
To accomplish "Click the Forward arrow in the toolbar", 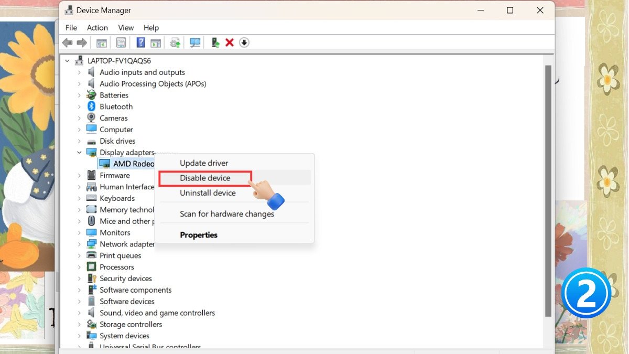I will point(82,42).
